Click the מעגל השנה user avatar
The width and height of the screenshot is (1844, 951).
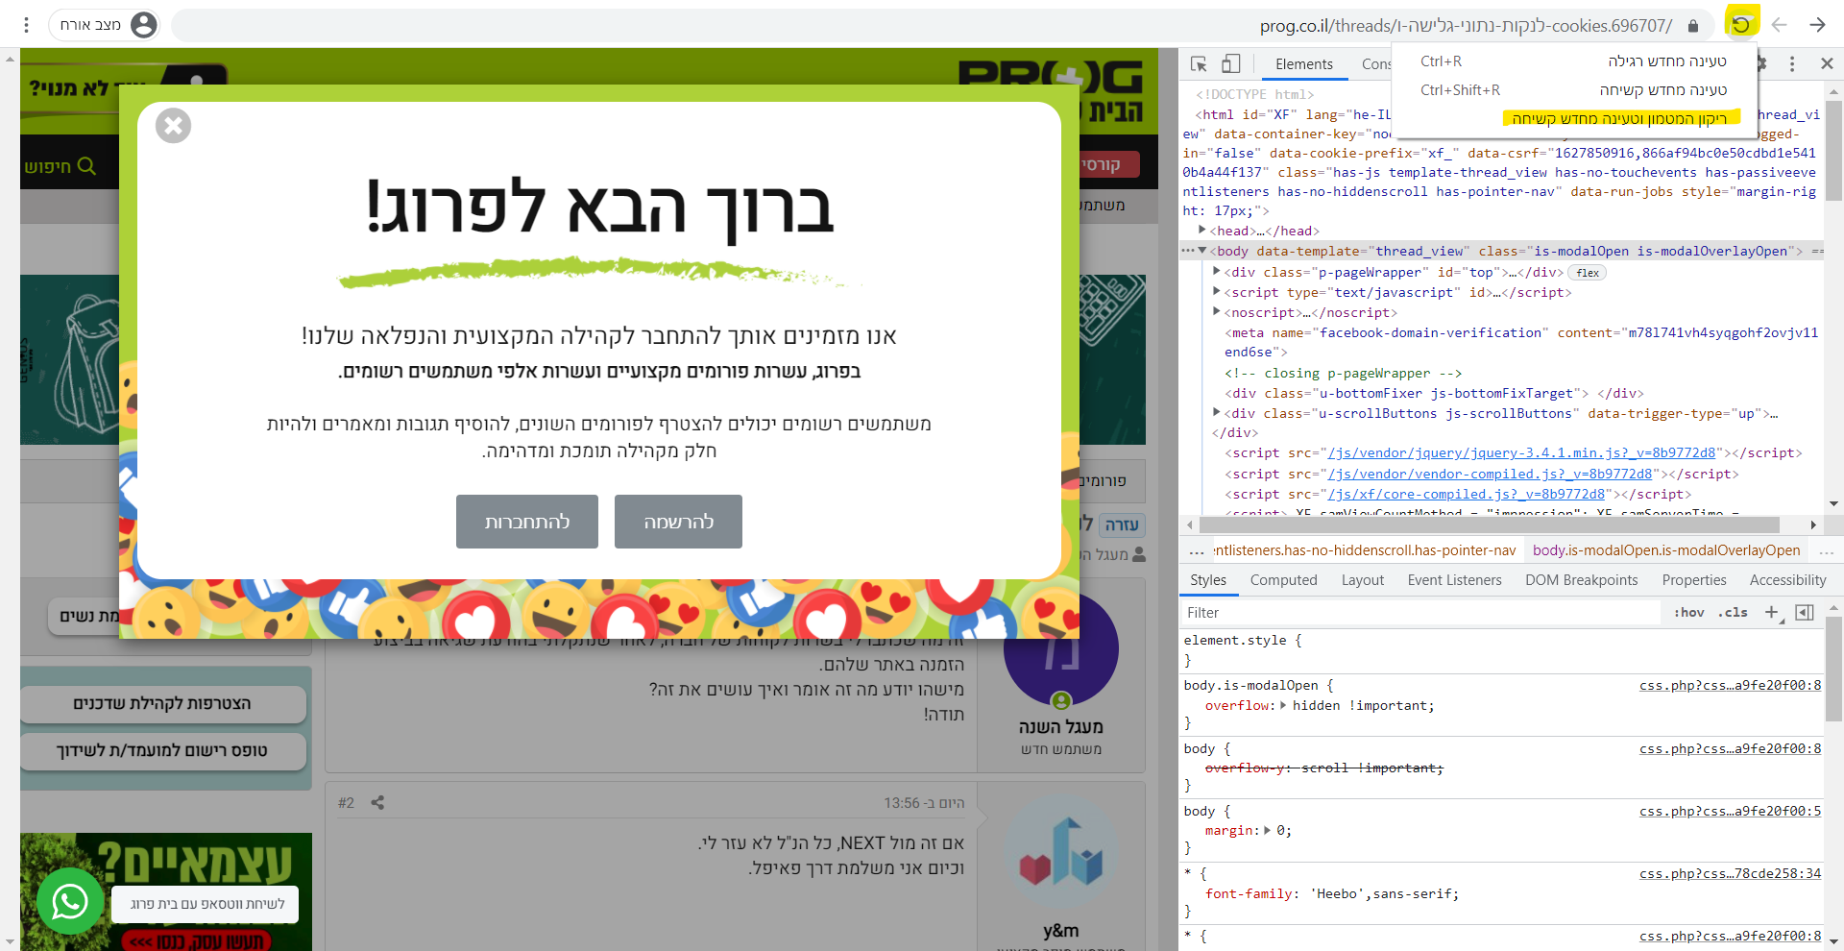click(x=1061, y=649)
